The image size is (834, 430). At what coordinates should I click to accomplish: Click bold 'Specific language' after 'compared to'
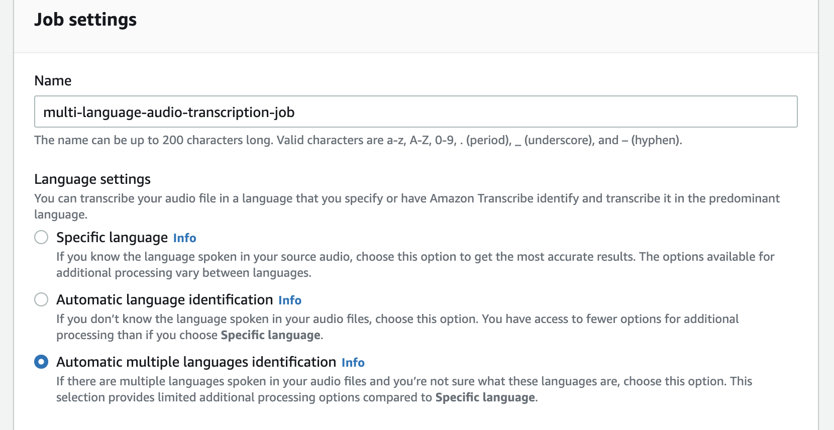pos(485,398)
